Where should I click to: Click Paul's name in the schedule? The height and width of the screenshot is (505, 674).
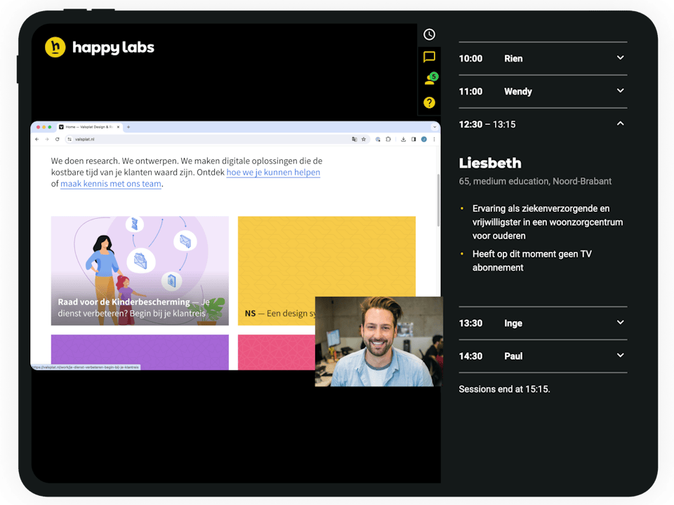pyautogui.click(x=513, y=356)
